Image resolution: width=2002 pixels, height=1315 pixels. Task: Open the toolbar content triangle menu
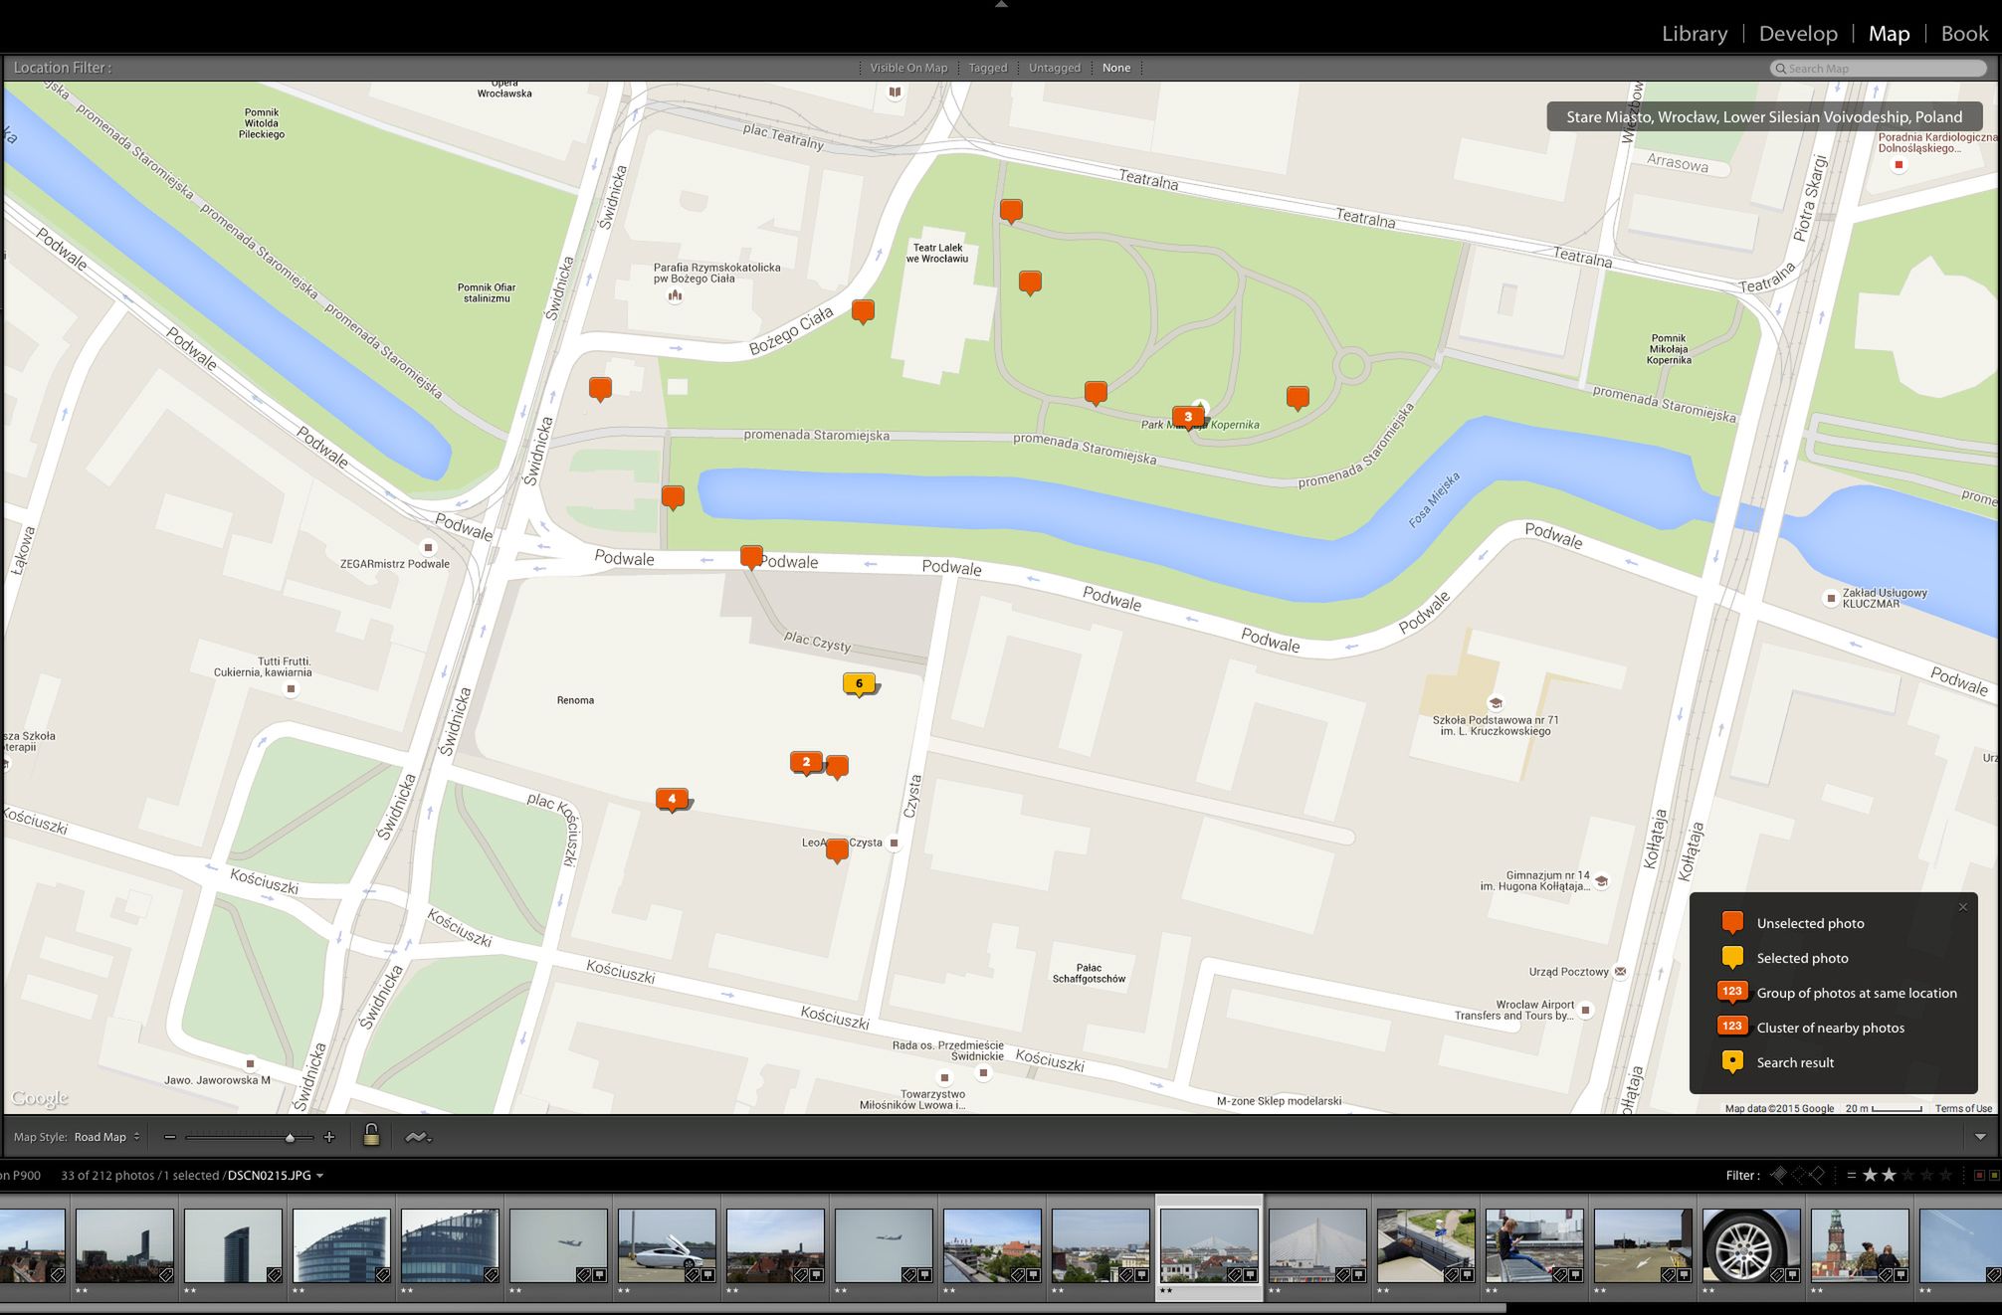1980,1137
